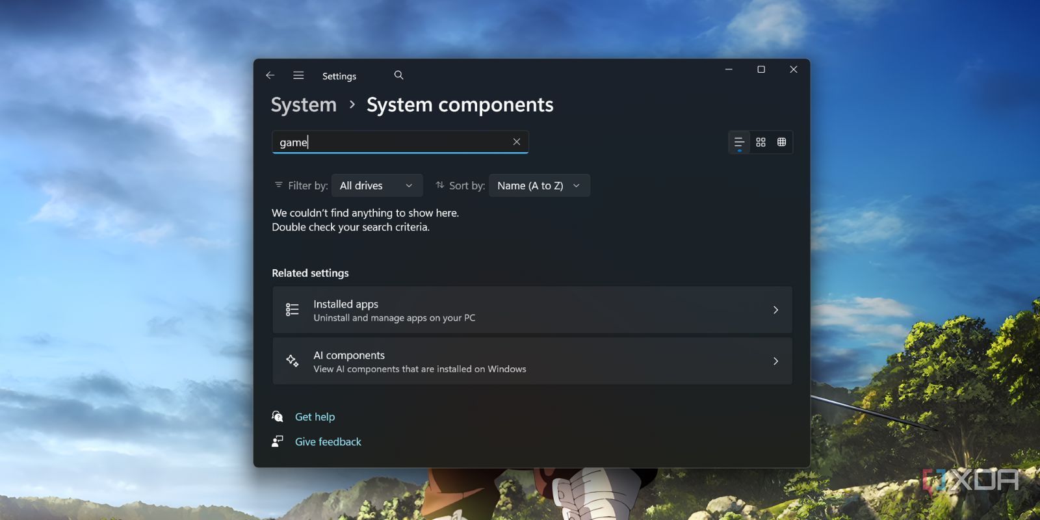The width and height of the screenshot is (1040, 520).
Task: Click the Sort by arrows icon
Action: tap(440, 185)
